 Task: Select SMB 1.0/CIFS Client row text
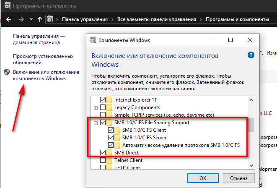tap(144, 130)
